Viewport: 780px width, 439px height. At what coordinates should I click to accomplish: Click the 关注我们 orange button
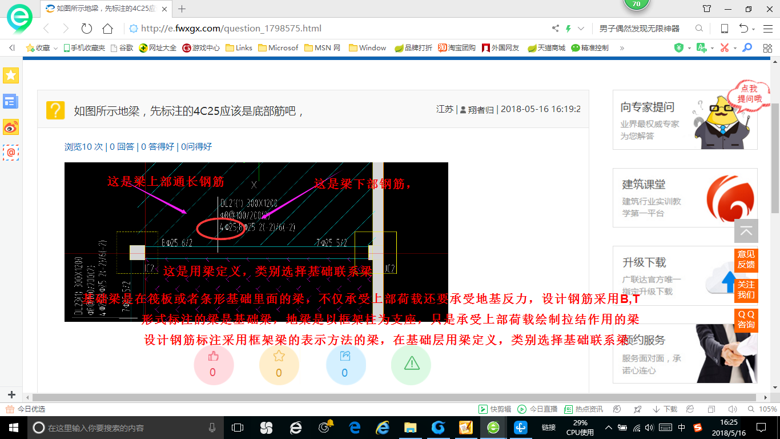point(746,290)
